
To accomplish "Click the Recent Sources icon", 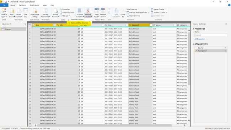I will click(x=19, y=11).
